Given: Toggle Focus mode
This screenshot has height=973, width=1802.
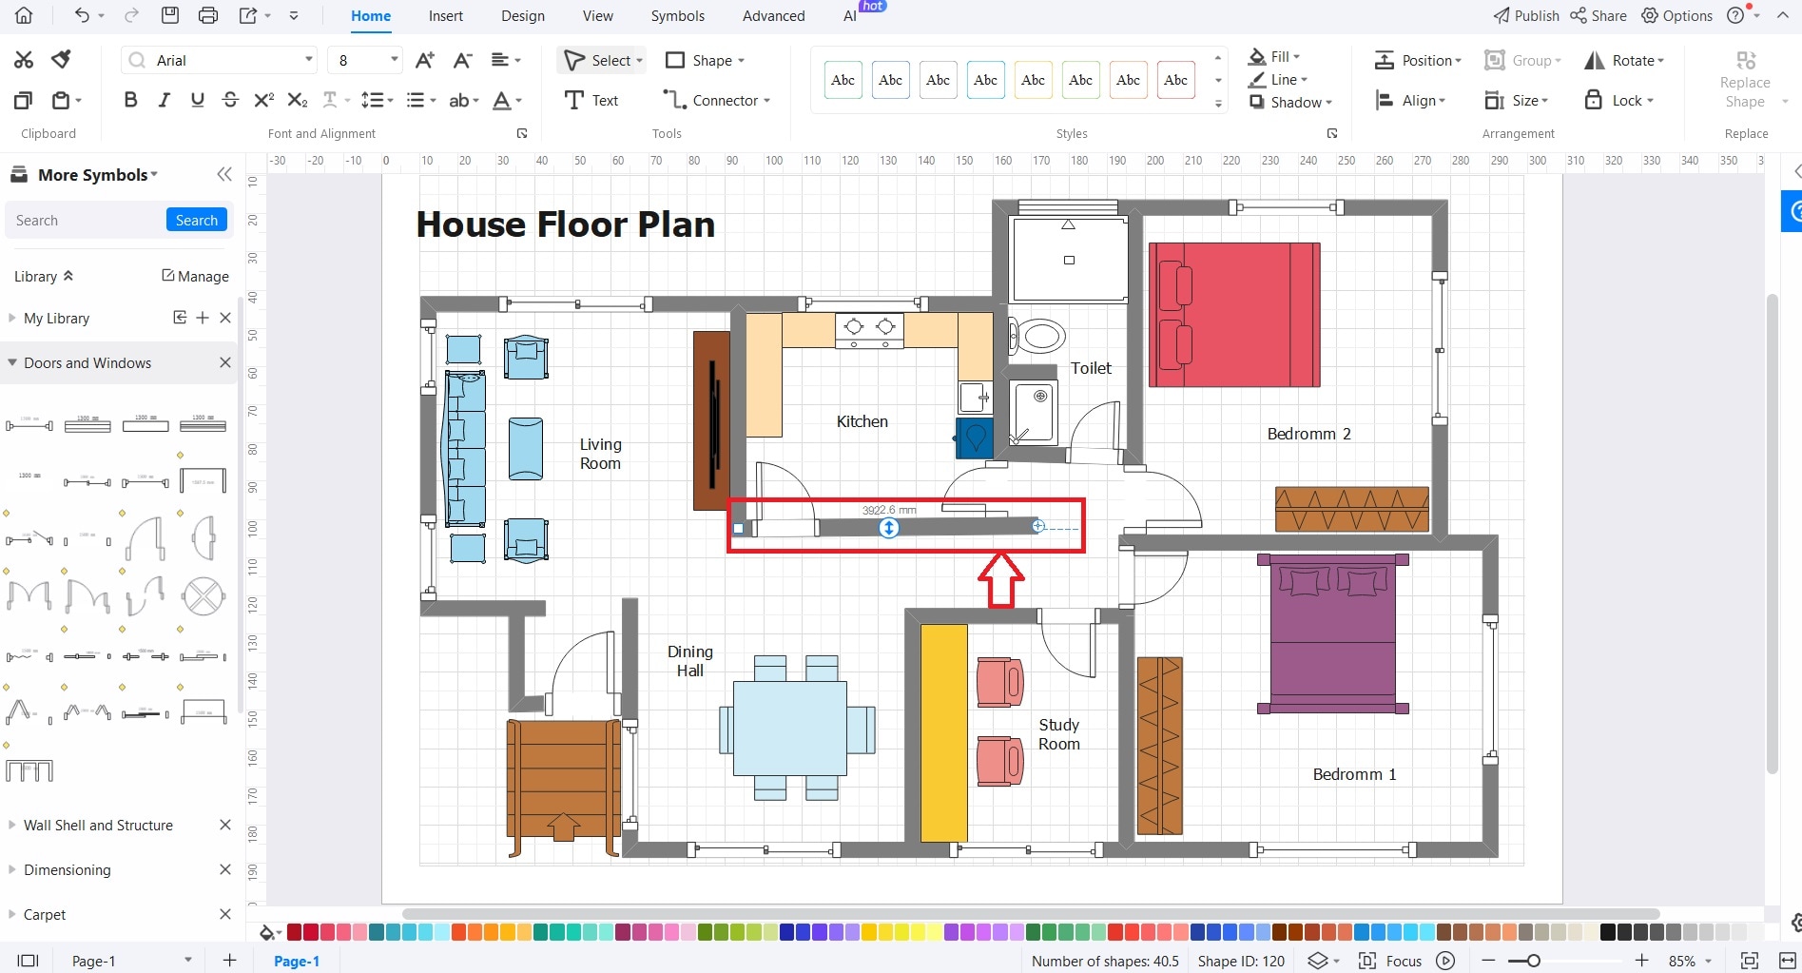Looking at the screenshot, I should click(1389, 961).
